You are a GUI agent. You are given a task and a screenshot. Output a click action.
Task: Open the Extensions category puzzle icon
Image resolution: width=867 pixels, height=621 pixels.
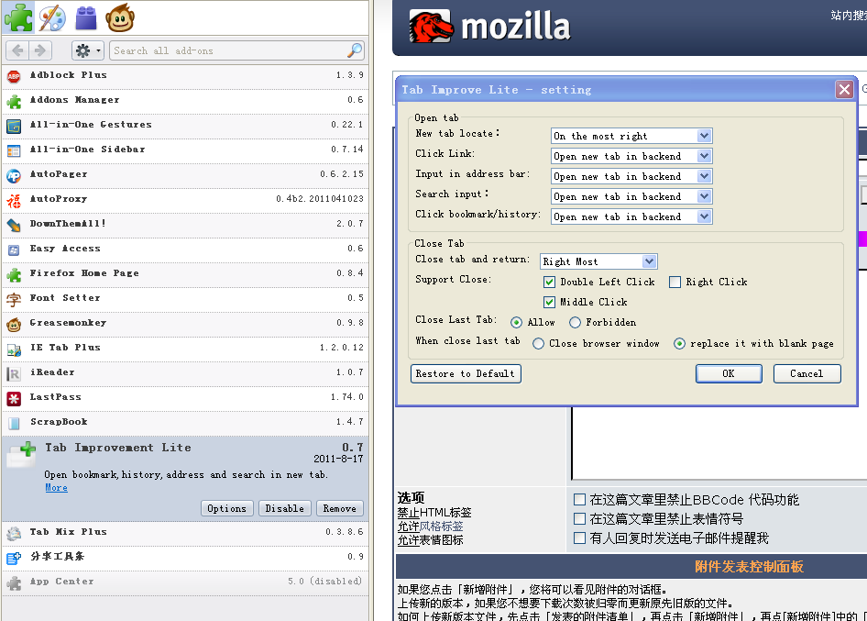[x=18, y=17]
